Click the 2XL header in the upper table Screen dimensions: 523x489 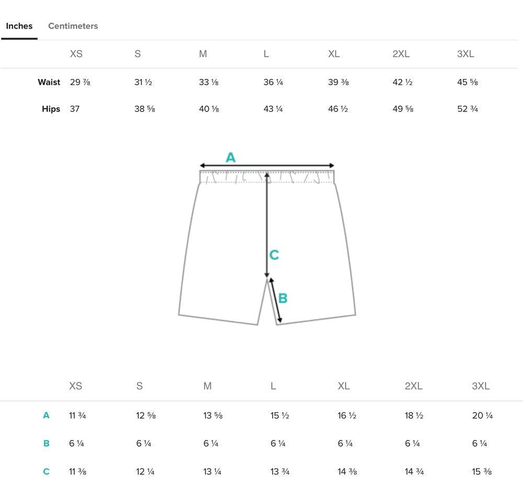click(x=401, y=54)
